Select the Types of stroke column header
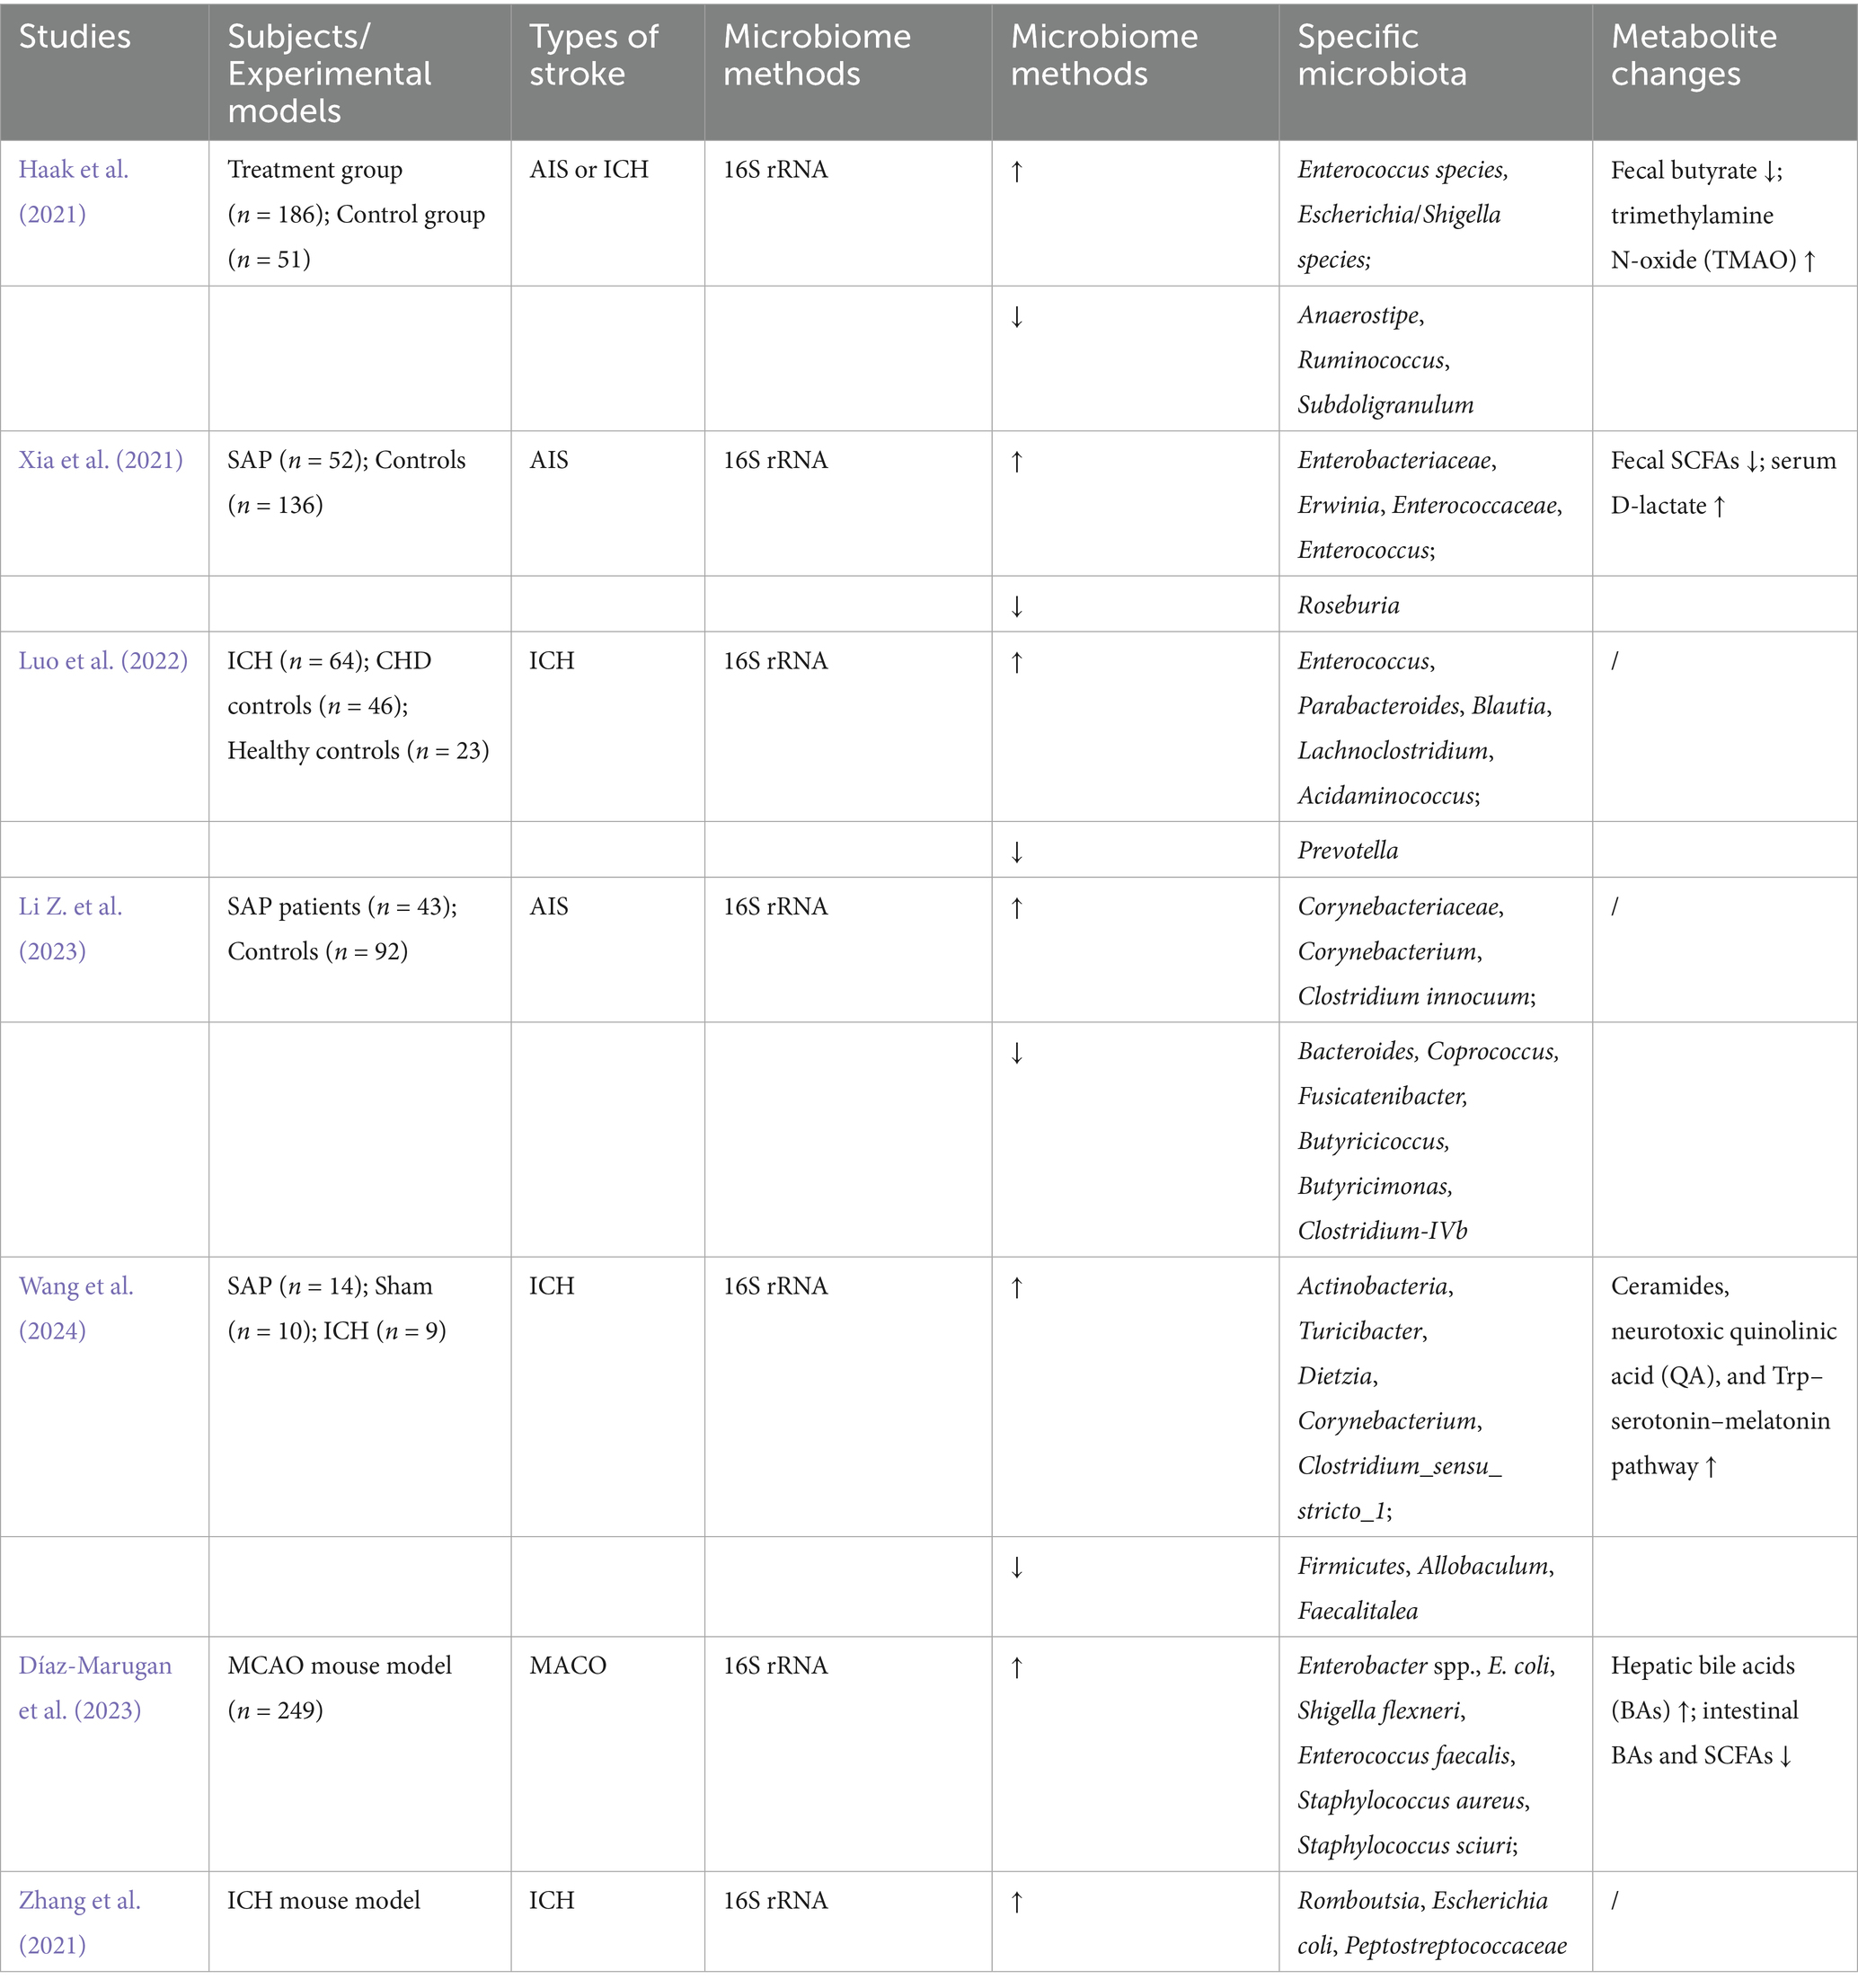Viewport: 1858px width, 1988px height. [x=593, y=55]
